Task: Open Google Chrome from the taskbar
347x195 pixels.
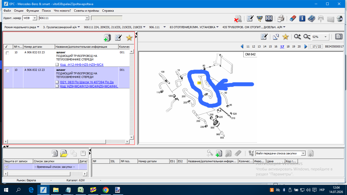Action: (x=106, y=190)
